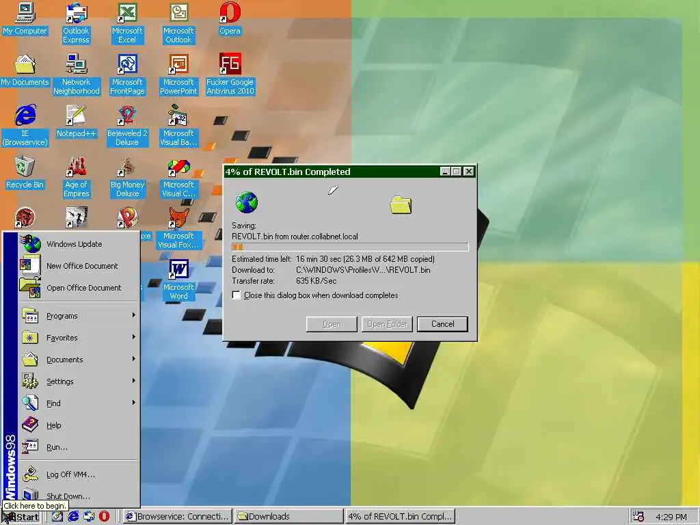Select the Microsoft Word desktop shortcut
Screen dimensions: 700x525
coord(178,280)
